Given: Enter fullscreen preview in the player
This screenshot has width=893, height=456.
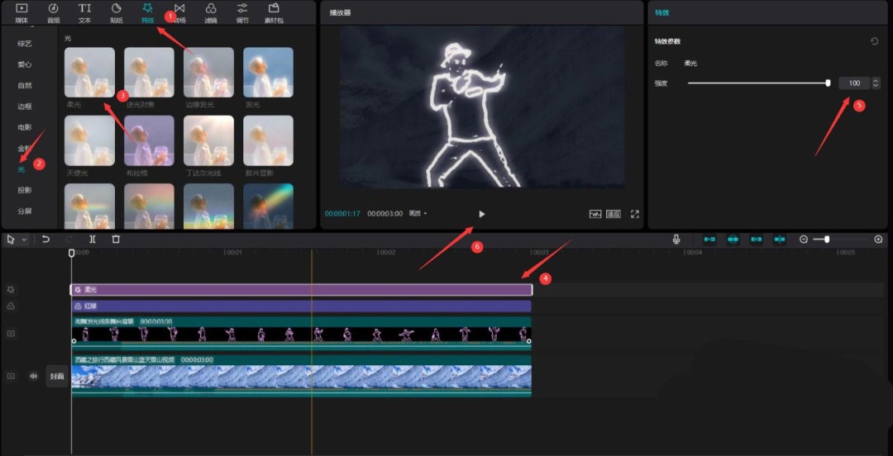Looking at the screenshot, I should click(x=635, y=214).
